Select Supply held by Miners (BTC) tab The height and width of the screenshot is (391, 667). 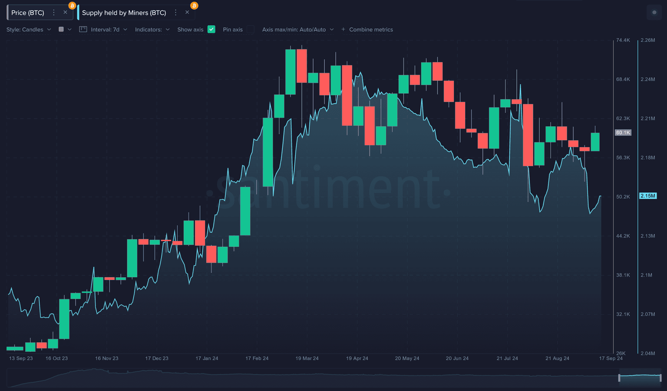pos(124,13)
